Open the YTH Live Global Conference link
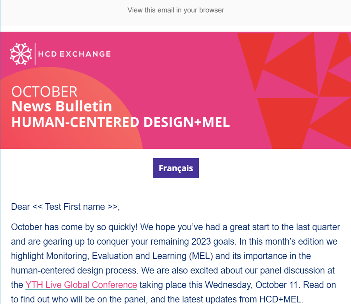The height and width of the screenshot is (304, 351). click(81, 285)
